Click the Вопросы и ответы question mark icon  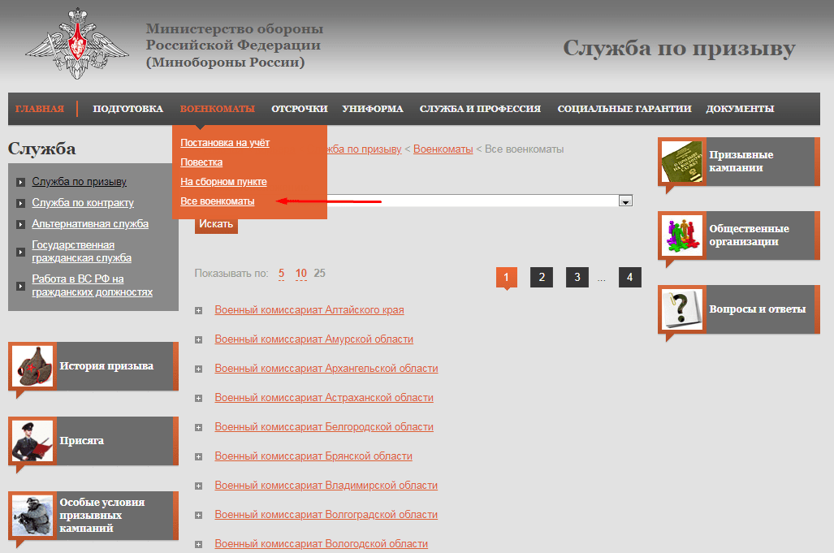(x=682, y=309)
